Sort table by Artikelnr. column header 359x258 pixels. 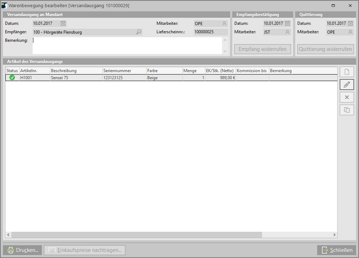[x=34, y=70]
